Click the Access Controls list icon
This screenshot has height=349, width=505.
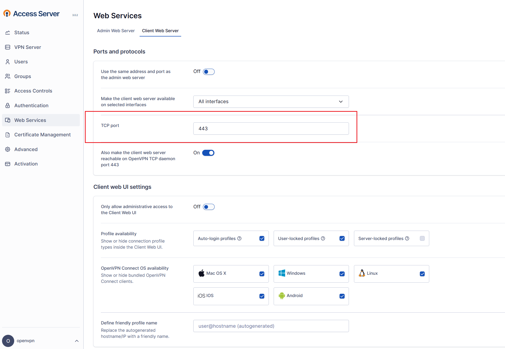coord(8,91)
